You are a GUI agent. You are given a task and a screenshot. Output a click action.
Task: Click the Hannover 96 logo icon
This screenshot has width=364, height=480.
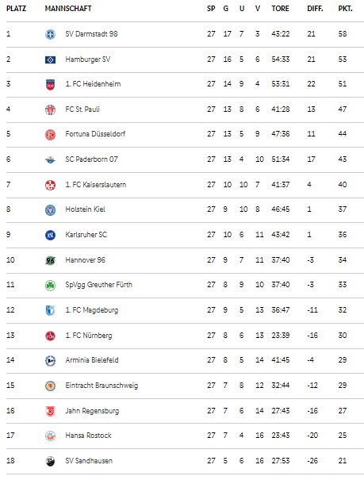pos(50,260)
